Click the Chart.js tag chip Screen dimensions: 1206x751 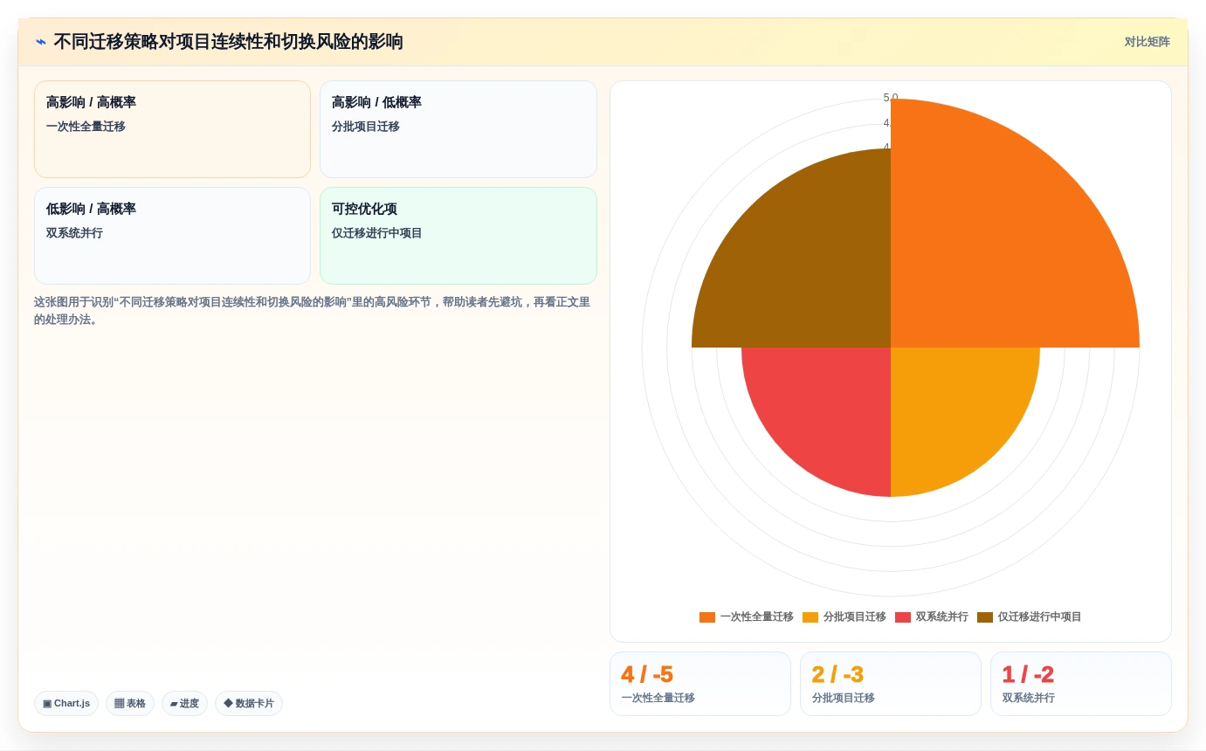click(x=66, y=704)
